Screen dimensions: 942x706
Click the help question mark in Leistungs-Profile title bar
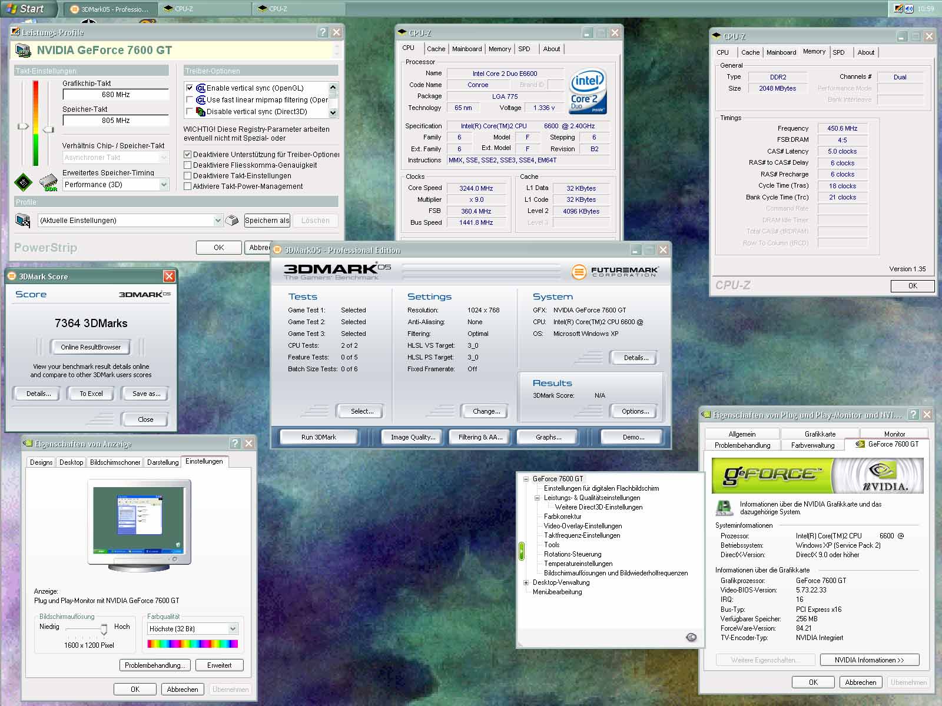pyautogui.click(x=323, y=32)
